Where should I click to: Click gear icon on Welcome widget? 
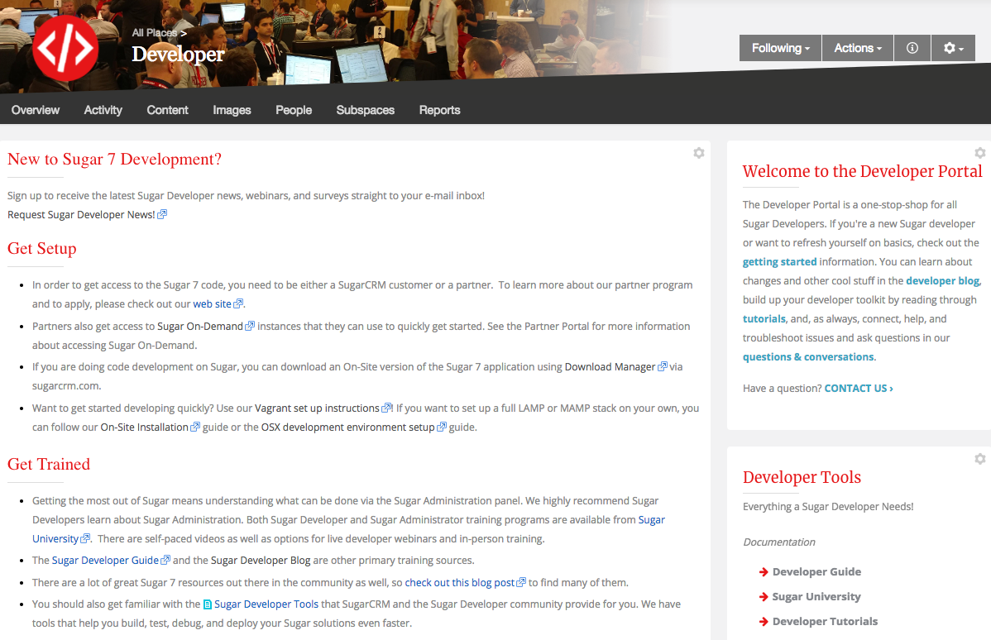pyautogui.click(x=979, y=153)
